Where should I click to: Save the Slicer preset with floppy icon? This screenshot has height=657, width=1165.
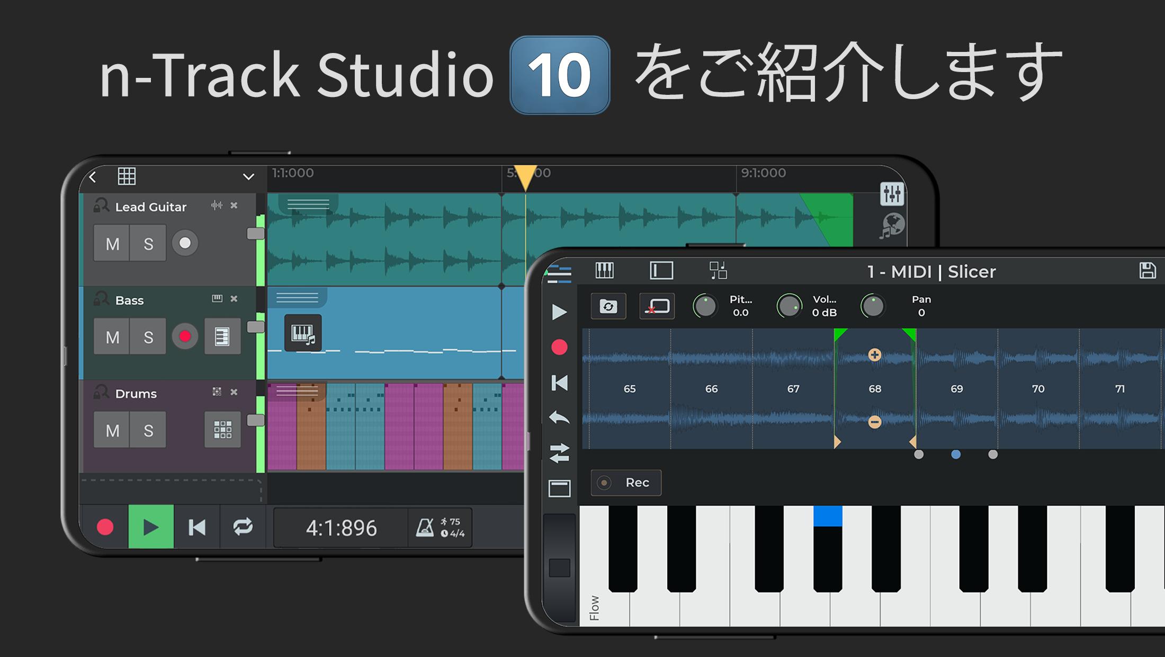[1147, 271]
